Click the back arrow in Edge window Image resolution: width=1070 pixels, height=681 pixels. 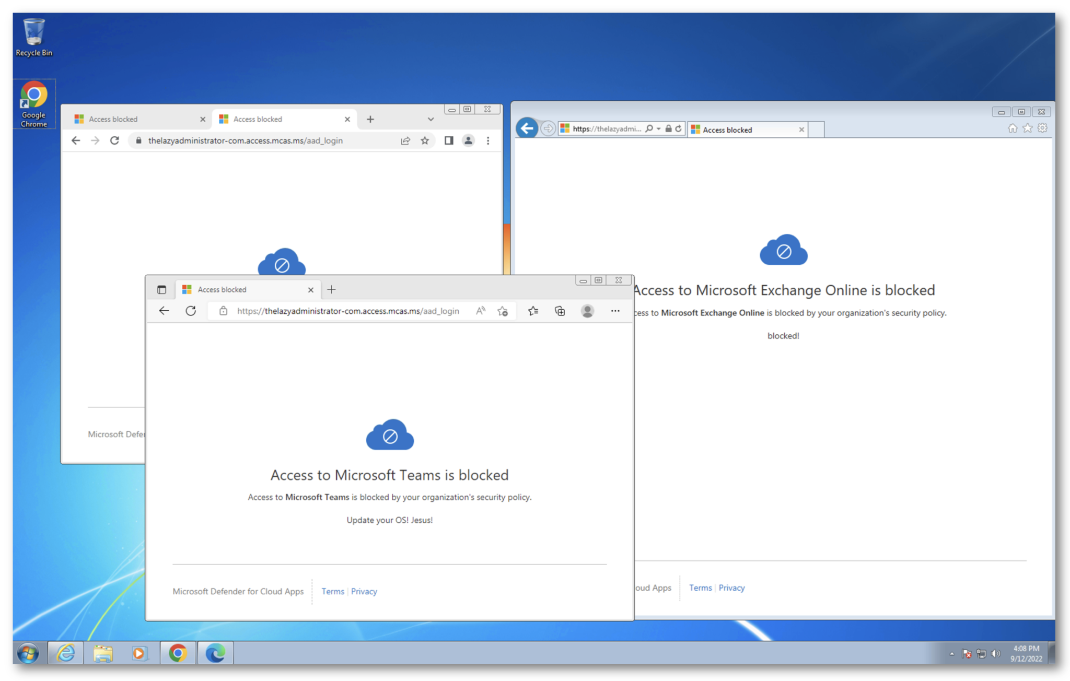pyautogui.click(x=164, y=311)
